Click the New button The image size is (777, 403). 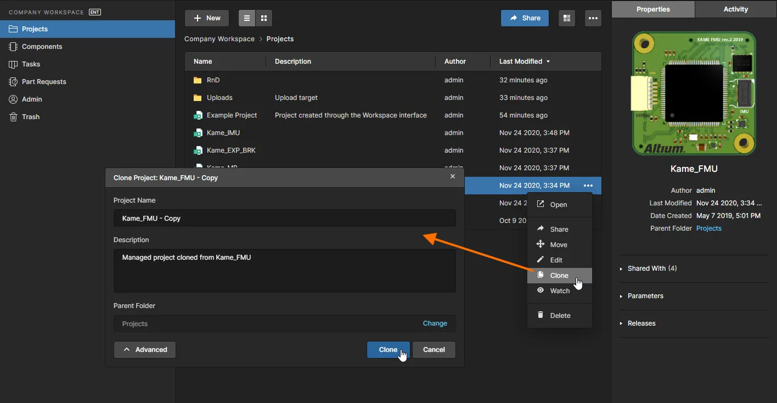point(207,18)
